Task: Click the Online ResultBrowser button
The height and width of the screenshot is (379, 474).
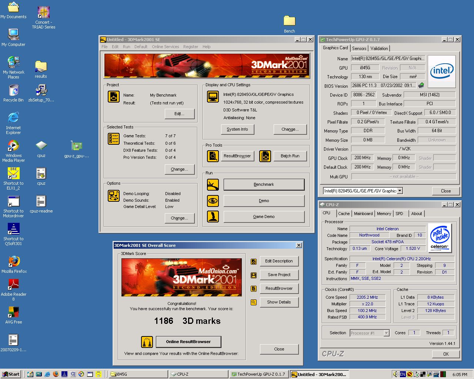Action: [188, 342]
